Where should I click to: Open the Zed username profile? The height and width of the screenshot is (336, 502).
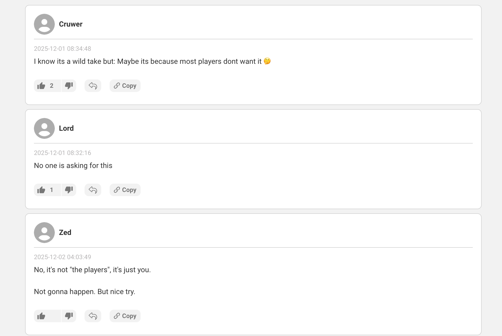tap(65, 233)
